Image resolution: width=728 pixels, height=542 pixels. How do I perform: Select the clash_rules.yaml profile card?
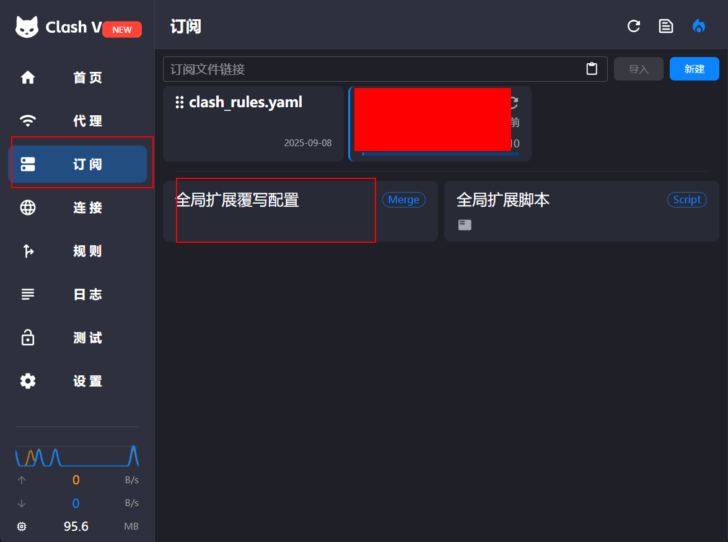pos(253,124)
